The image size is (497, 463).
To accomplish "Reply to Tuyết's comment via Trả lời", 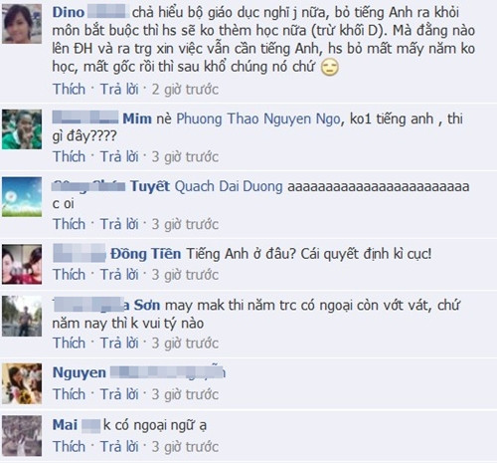I will click(119, 224).
